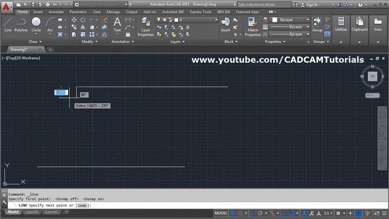Screen dimensions: 389x219
Task: Click Sign In button
Action: 309,4
